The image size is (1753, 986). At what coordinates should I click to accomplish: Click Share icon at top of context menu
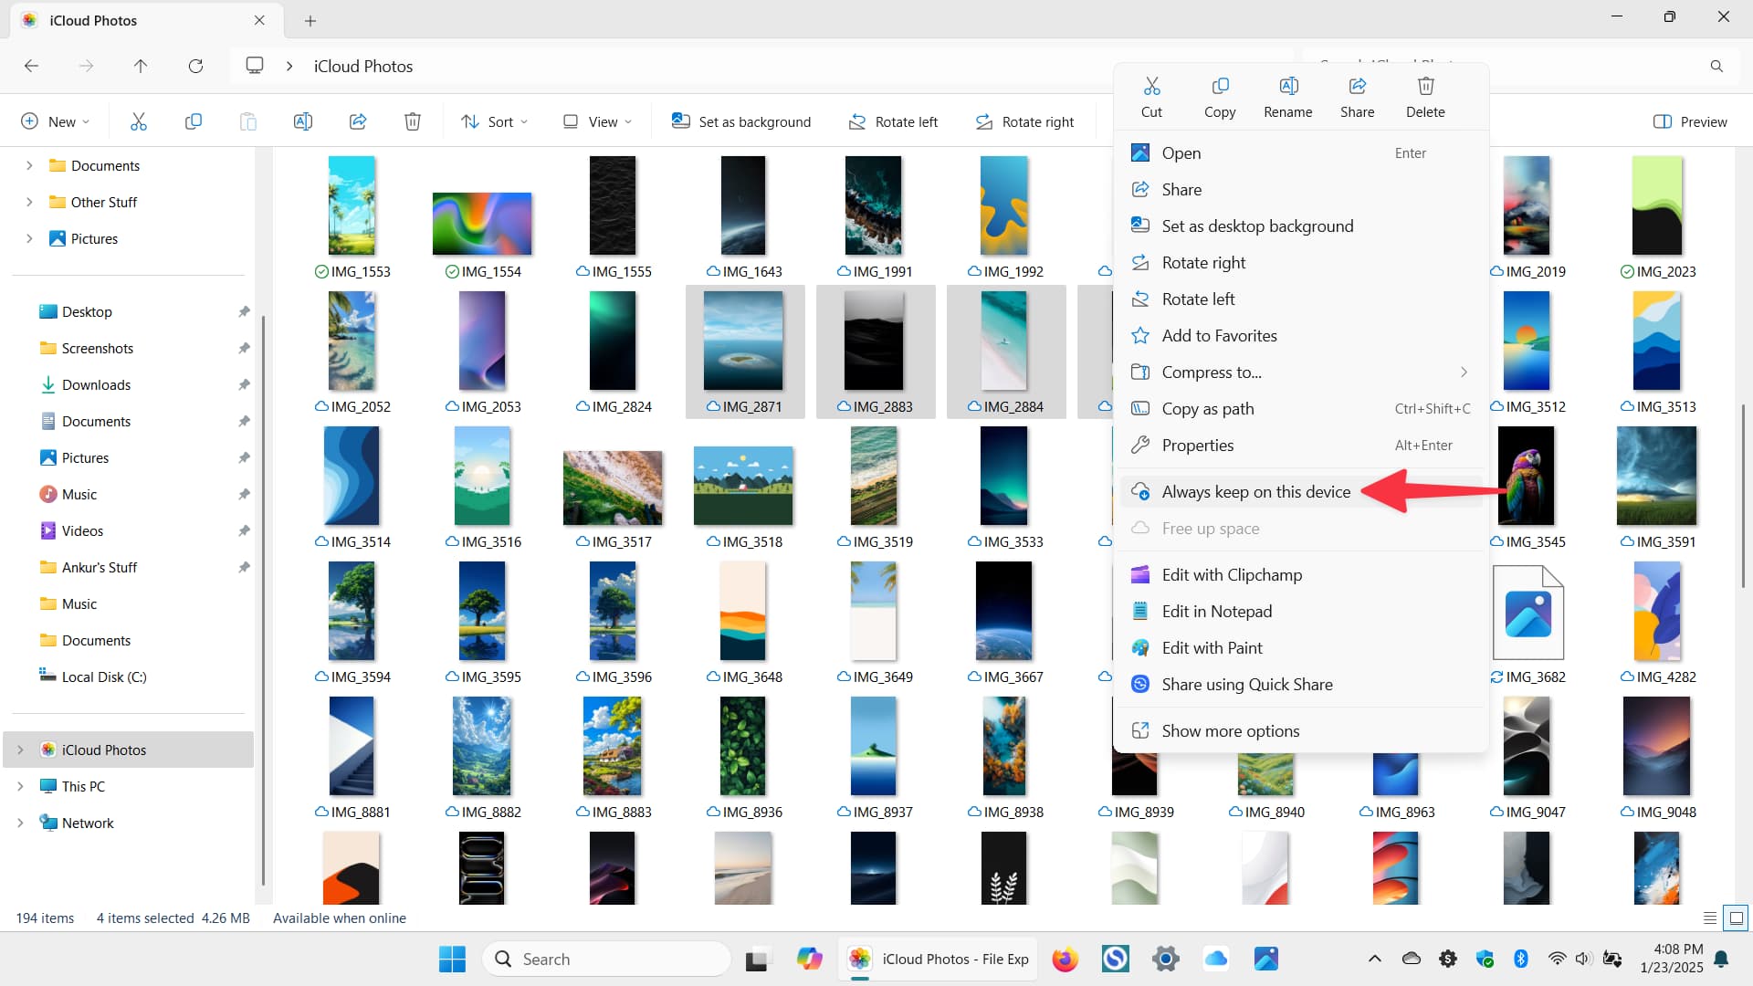pyautogui.click(x=1357, y=98)
